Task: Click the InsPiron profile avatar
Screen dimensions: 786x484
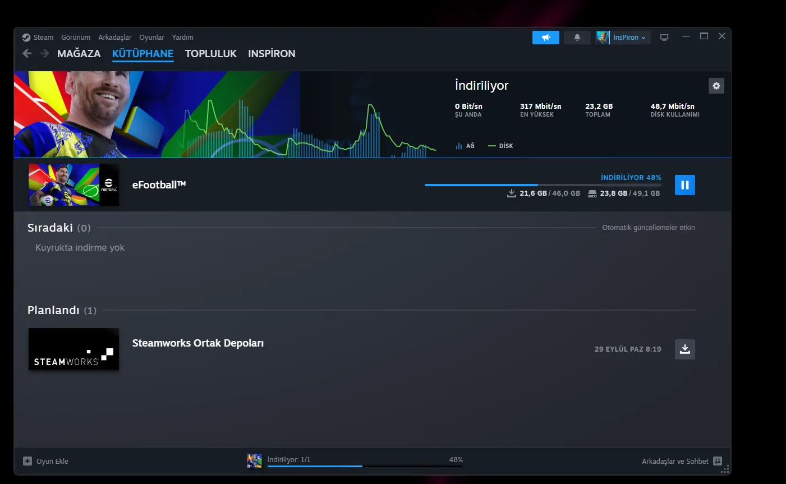Action: point(603,38)
